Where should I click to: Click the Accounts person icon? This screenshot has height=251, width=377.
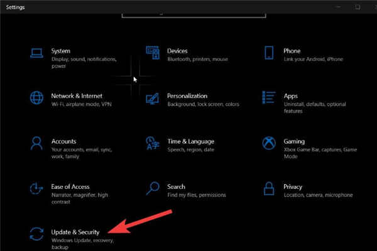(x=36, y=144)
